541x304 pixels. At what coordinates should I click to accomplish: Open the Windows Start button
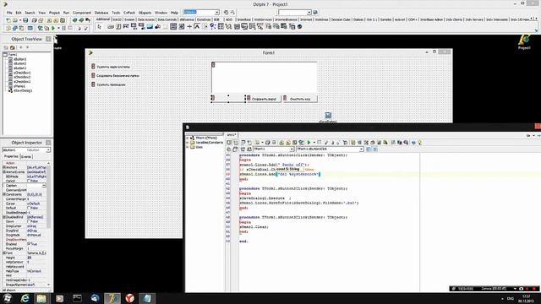tap(8, 298)
